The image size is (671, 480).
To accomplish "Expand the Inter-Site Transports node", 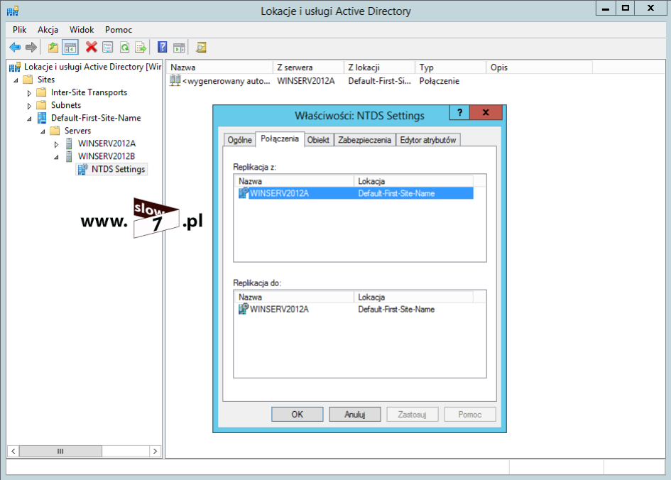I will pyautogui.click(x=29, y=93).
